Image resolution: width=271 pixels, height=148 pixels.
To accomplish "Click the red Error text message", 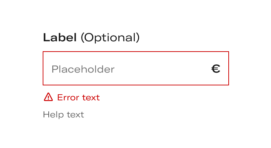I will coord(79,97).
